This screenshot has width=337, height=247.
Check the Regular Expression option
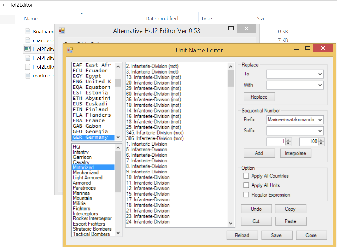click(246, 195)
